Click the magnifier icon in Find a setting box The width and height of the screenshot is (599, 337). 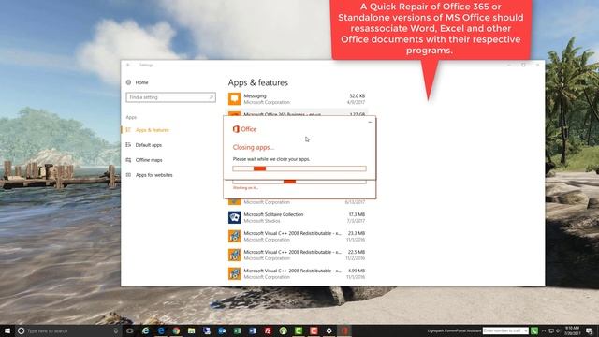pyautogui.click(x=211, y=97)
